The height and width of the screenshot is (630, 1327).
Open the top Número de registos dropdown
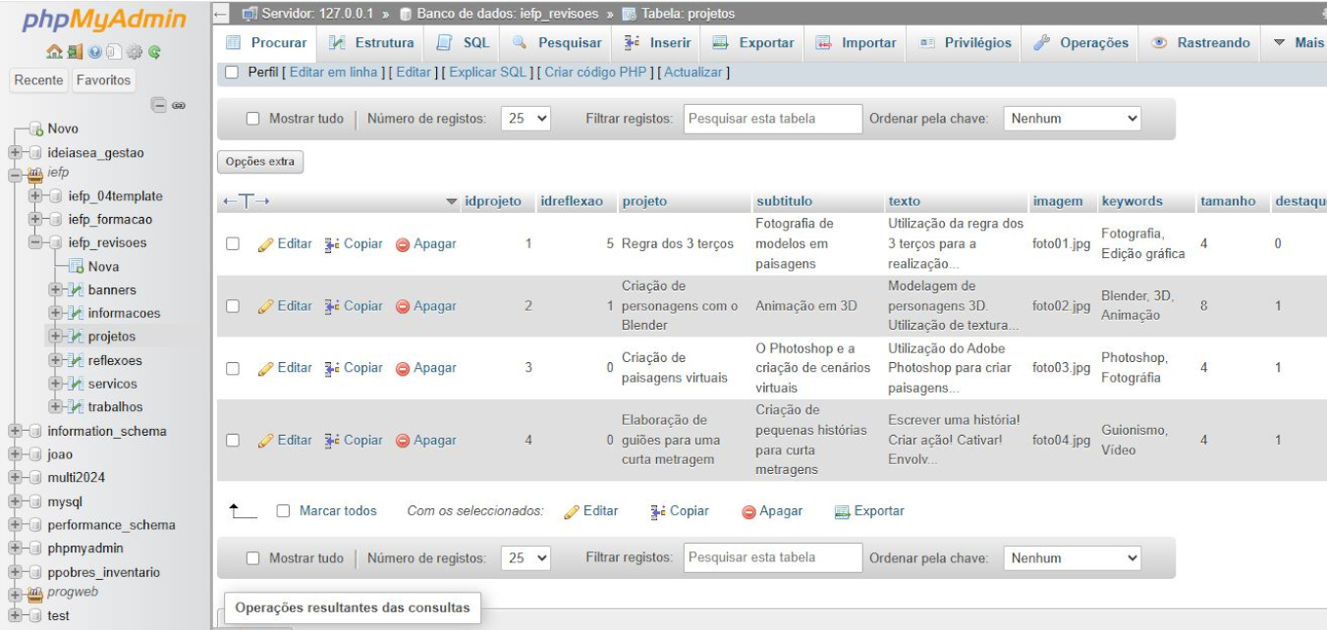(x=526, y=119)
